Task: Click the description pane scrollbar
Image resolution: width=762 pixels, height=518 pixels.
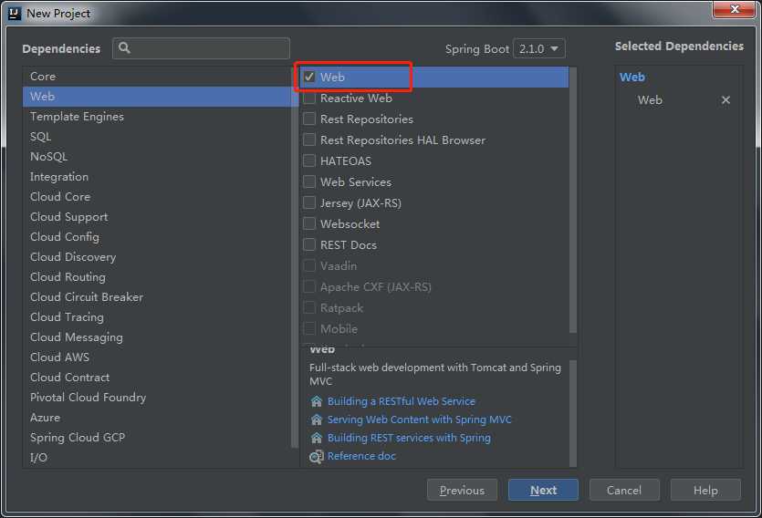Action: pos(573,413)
